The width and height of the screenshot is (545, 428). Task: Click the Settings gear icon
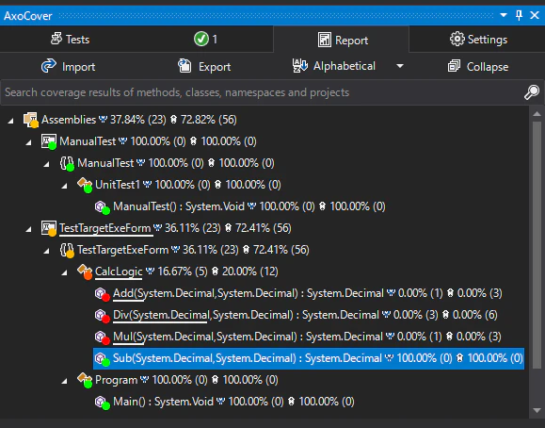[457, 39]
